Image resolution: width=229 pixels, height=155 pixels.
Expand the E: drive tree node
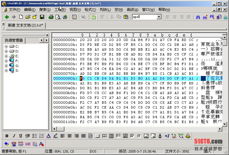click(6, 56)
